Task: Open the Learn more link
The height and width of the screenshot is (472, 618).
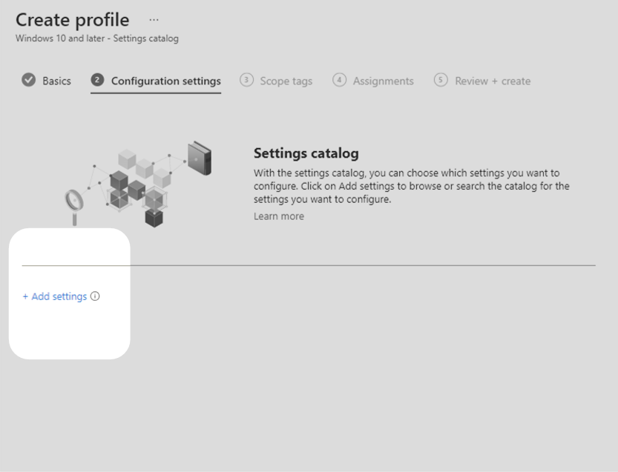Action: pyautogui.click(x=278, y=216)
